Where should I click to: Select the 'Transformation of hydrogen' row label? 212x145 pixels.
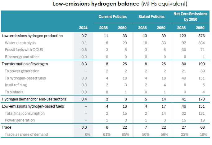pyautogui.click(x=26, y=64)
